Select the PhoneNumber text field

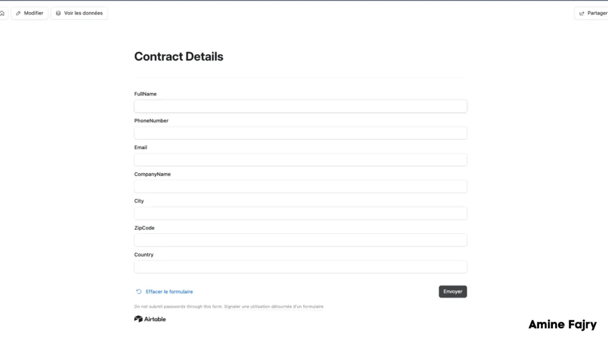(x=300, y=133)
